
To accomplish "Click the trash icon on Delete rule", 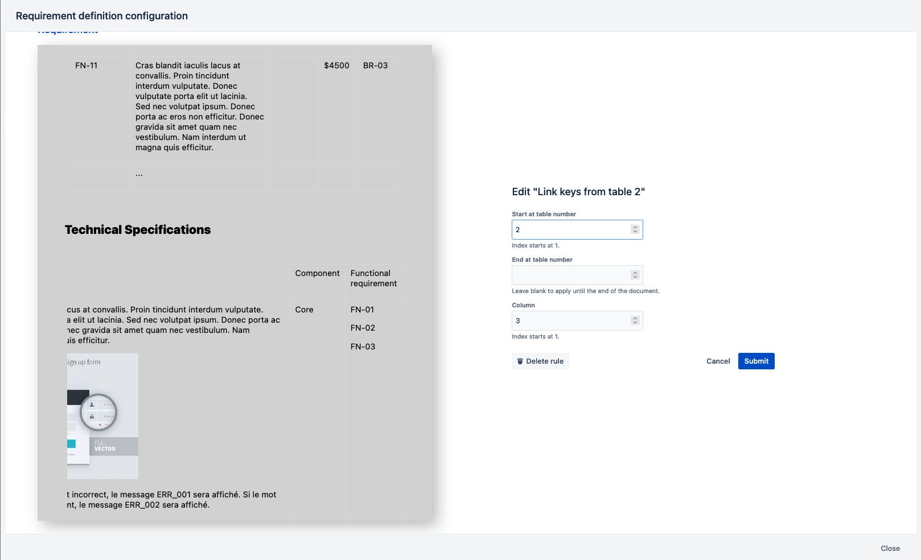I will (x=520, y=361).
